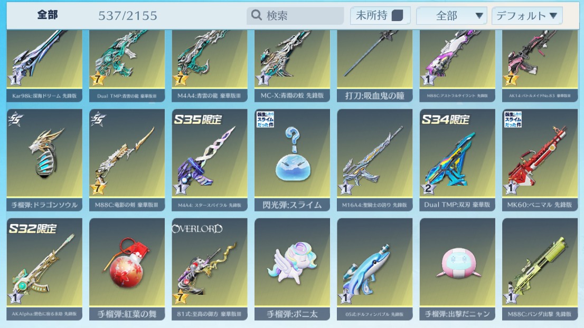Click the search magnifier icon
584x328 pixels.
tap(257, 15)
